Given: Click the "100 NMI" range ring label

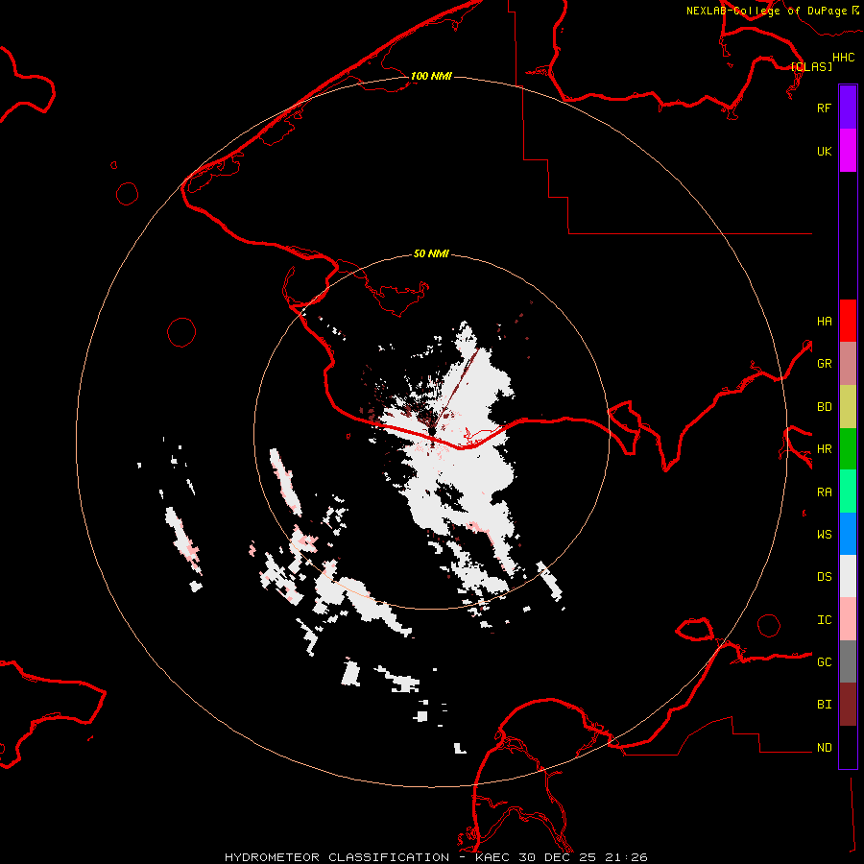Looking at the screenshot, I should click(431, 76).
